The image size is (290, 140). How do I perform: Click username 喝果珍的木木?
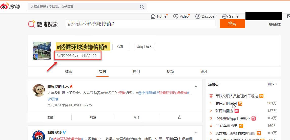pos(58,86)
